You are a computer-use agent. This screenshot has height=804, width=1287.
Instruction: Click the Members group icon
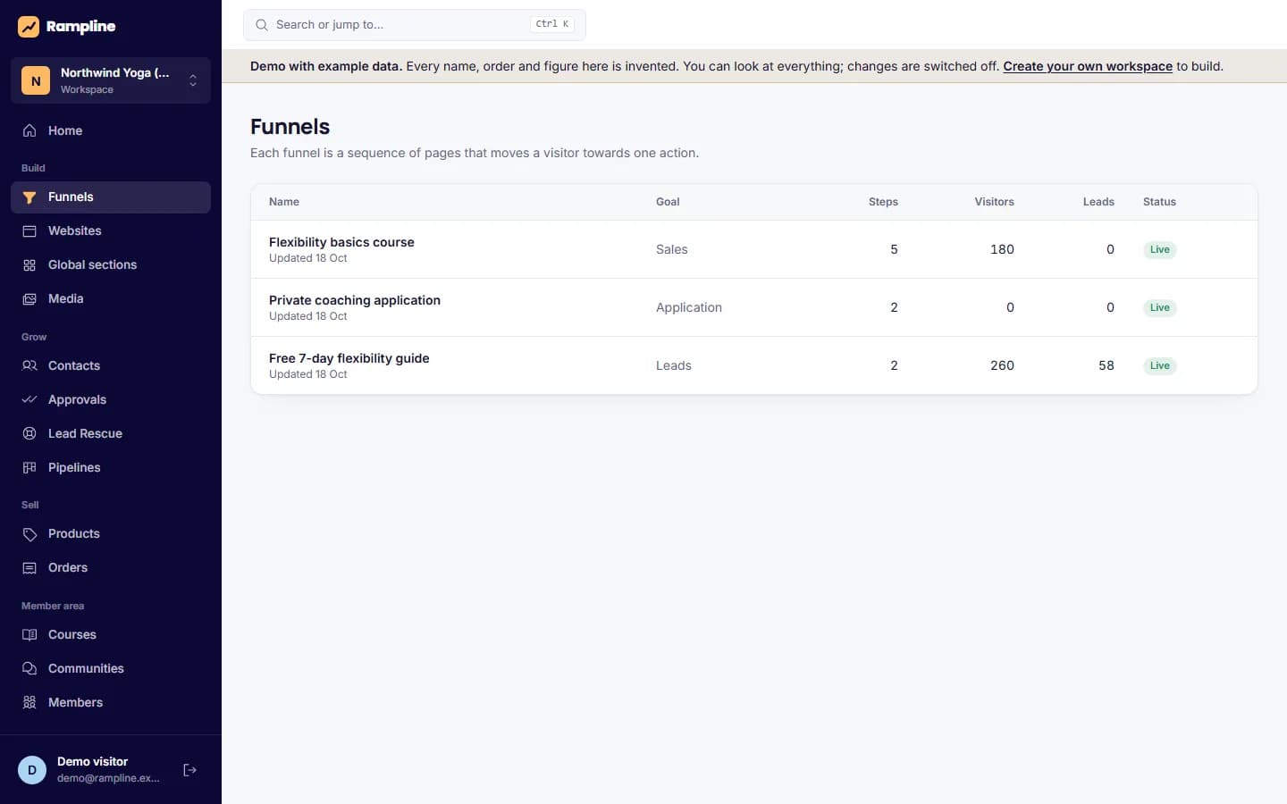point(29,703)
